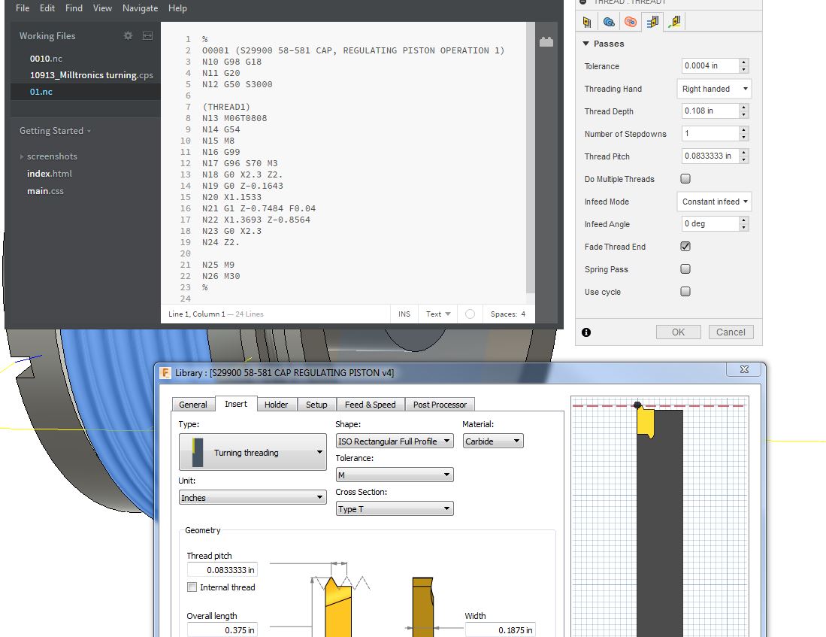Open the Threading Hand dropdown
Viewport: 826px width, 637px height.
click(x=714, y=89)
